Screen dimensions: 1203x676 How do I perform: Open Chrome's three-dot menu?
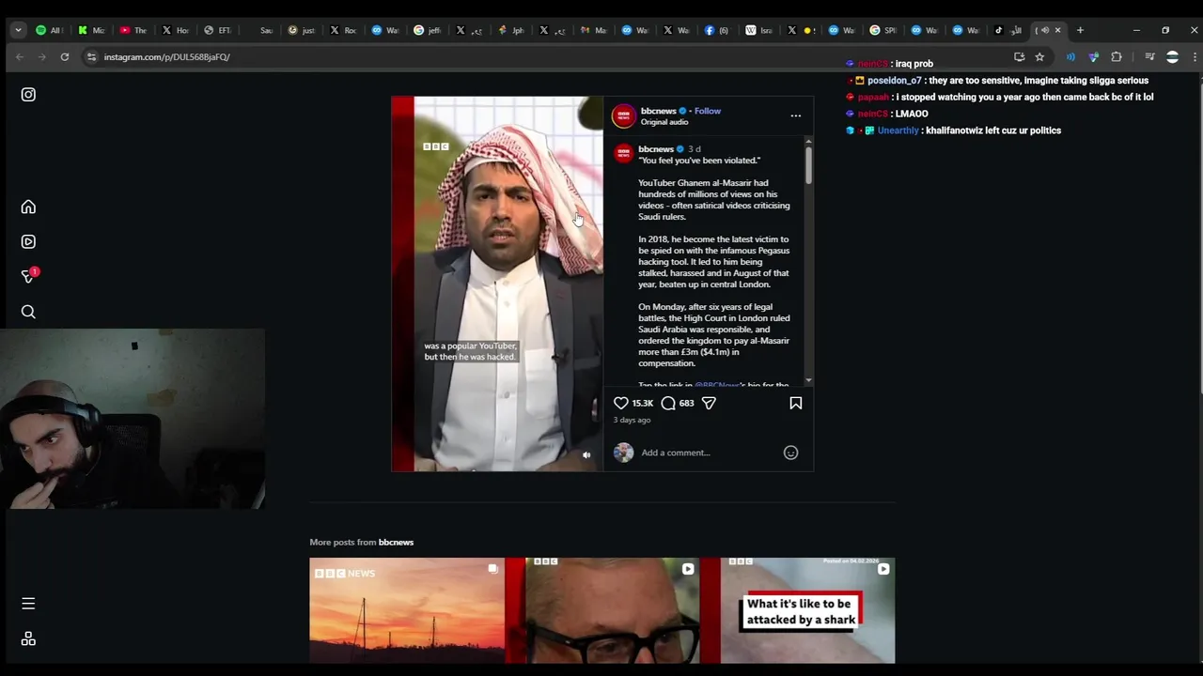click(x=1194, y=57)
